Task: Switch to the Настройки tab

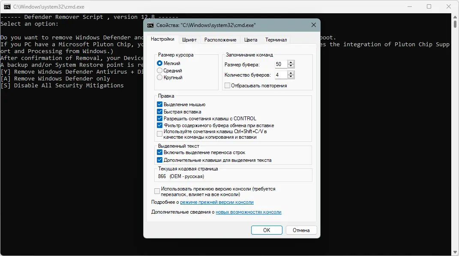Action: click(162, 39)
